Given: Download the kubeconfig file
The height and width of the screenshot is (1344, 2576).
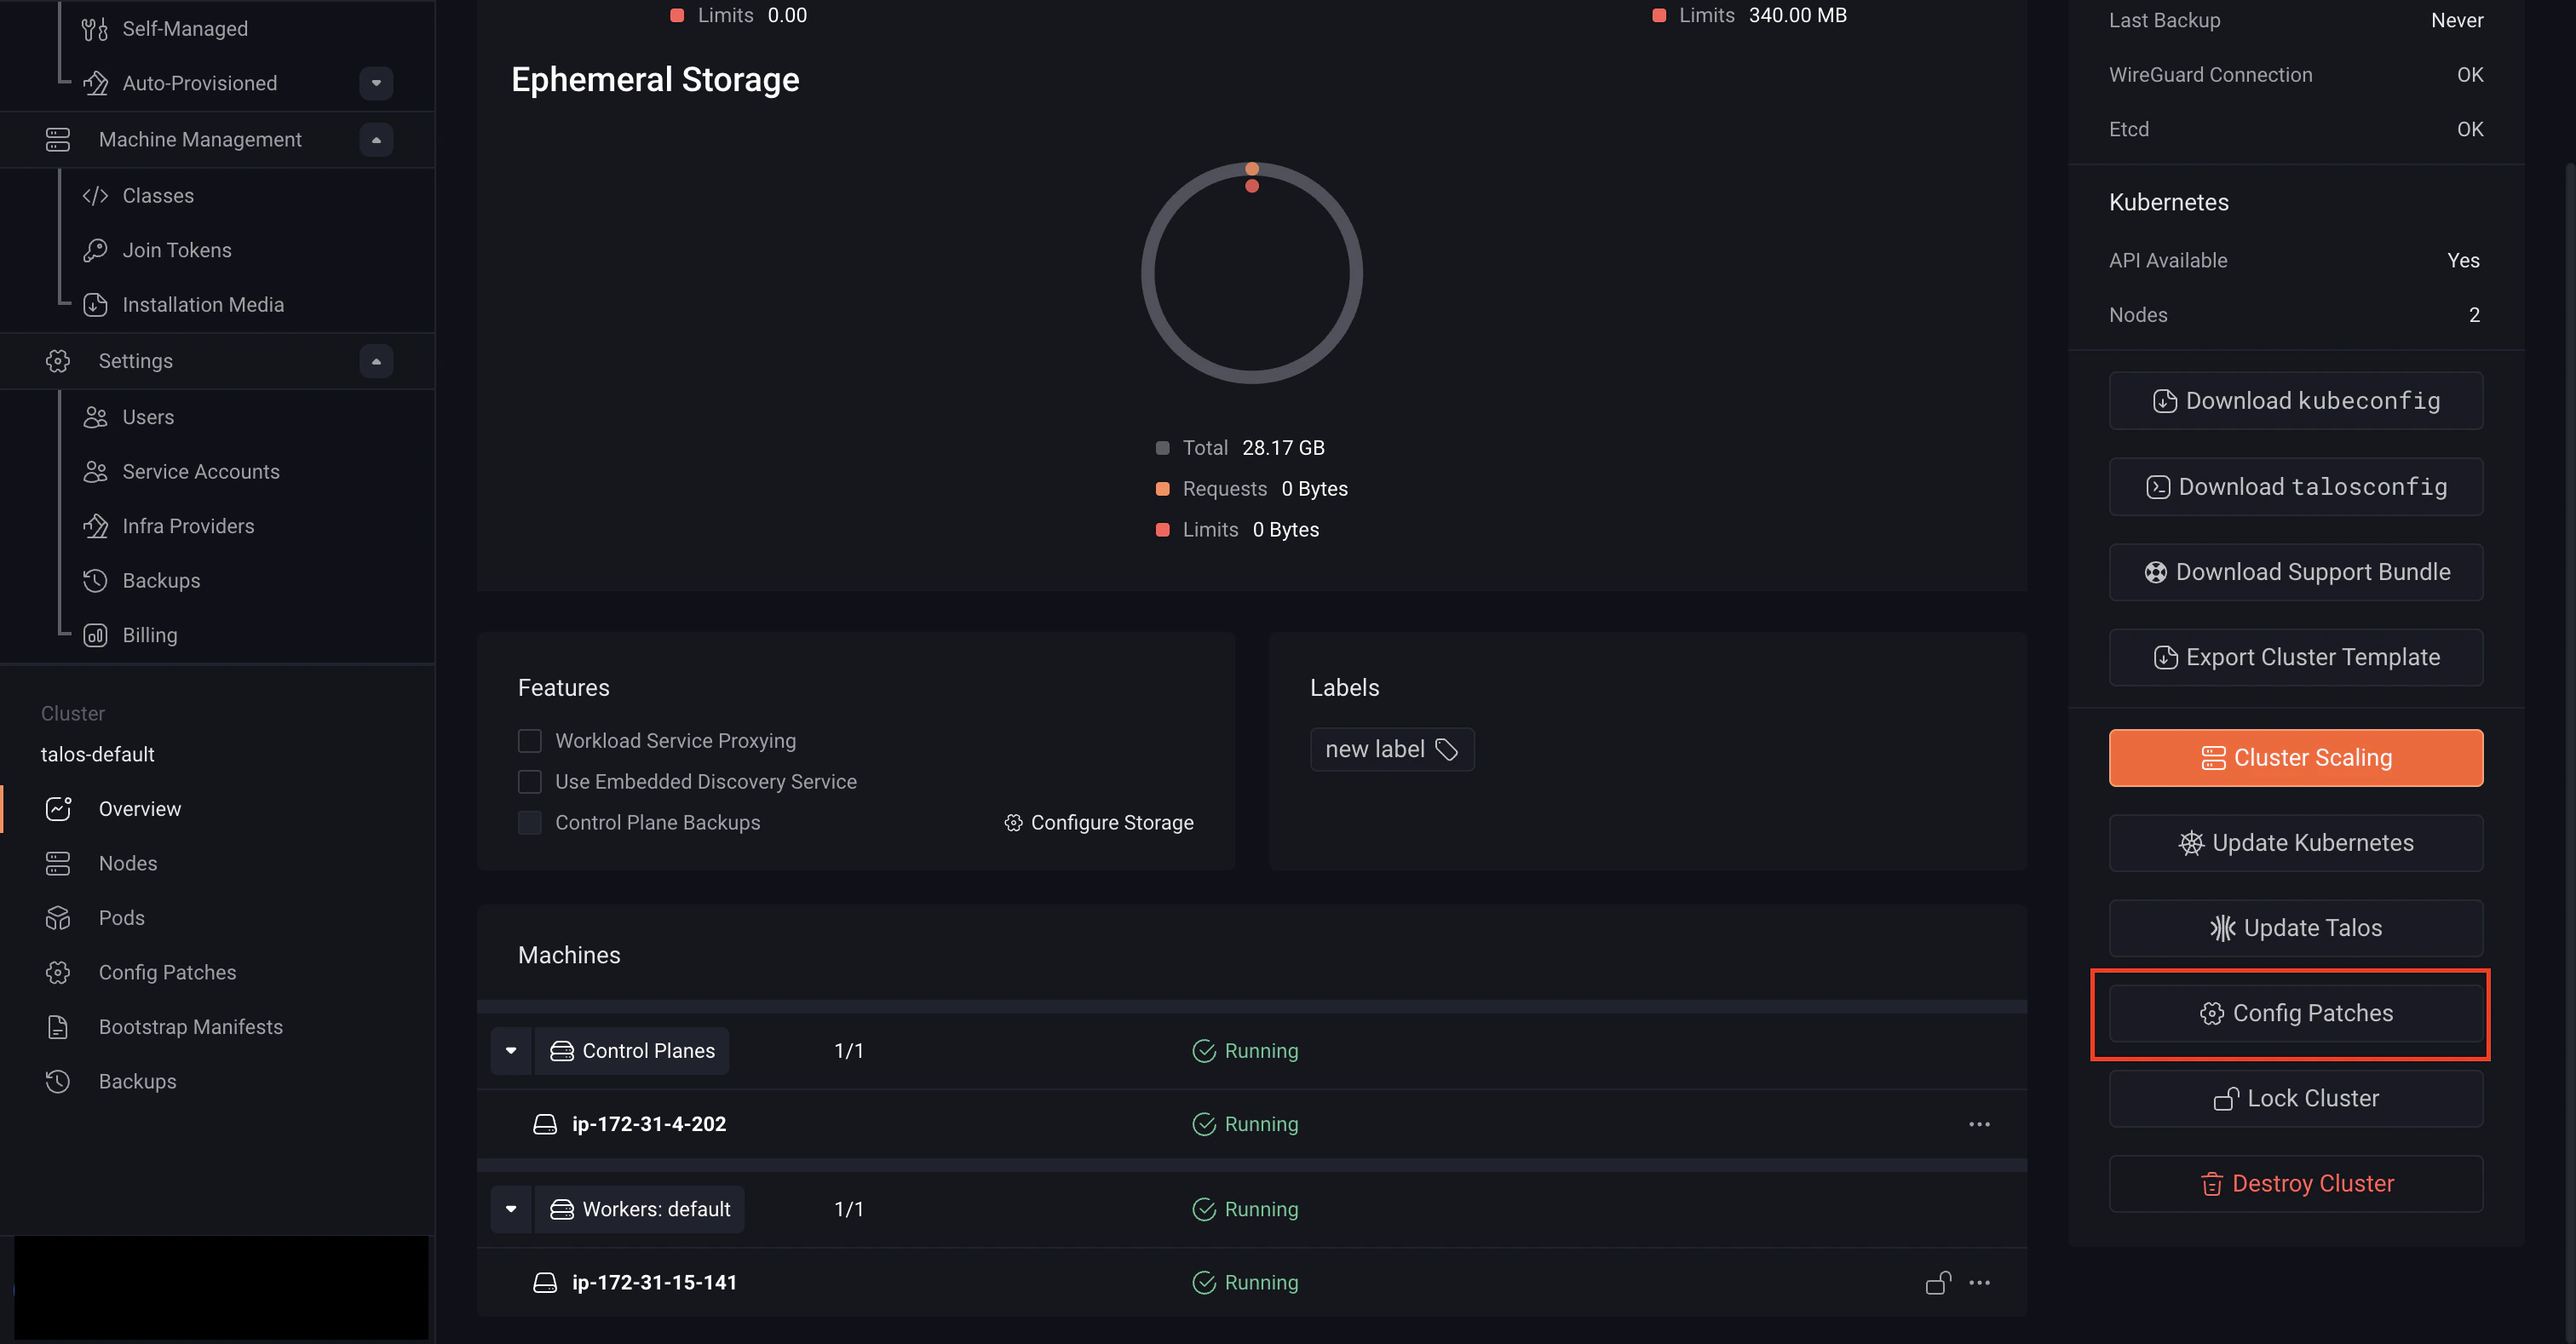Looking at the screenshot, I should [x=2295, y=400].
